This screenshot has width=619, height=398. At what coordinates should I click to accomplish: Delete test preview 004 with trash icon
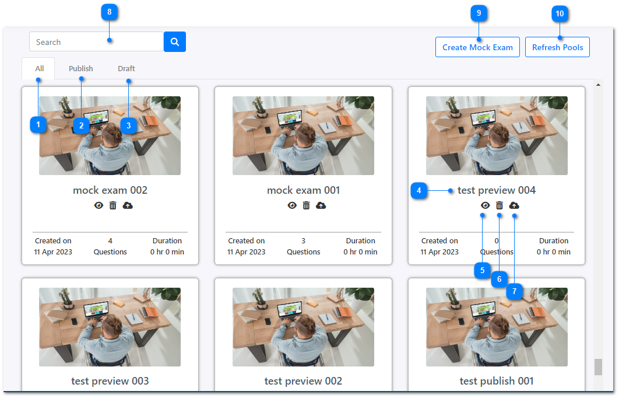(500, 205)
